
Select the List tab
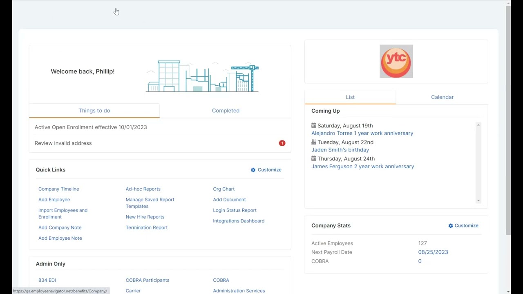350,97
